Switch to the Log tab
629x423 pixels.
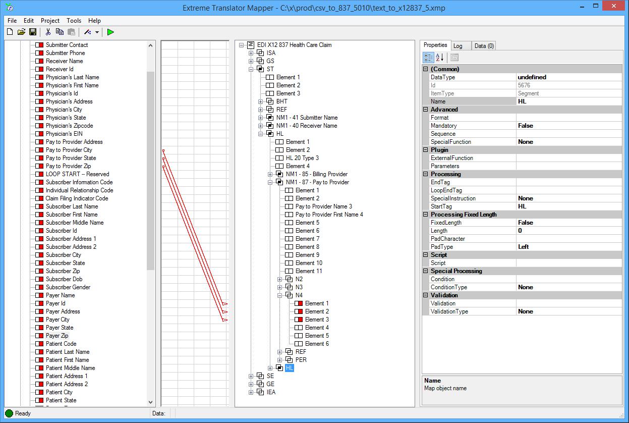click(x=460, y=45)
